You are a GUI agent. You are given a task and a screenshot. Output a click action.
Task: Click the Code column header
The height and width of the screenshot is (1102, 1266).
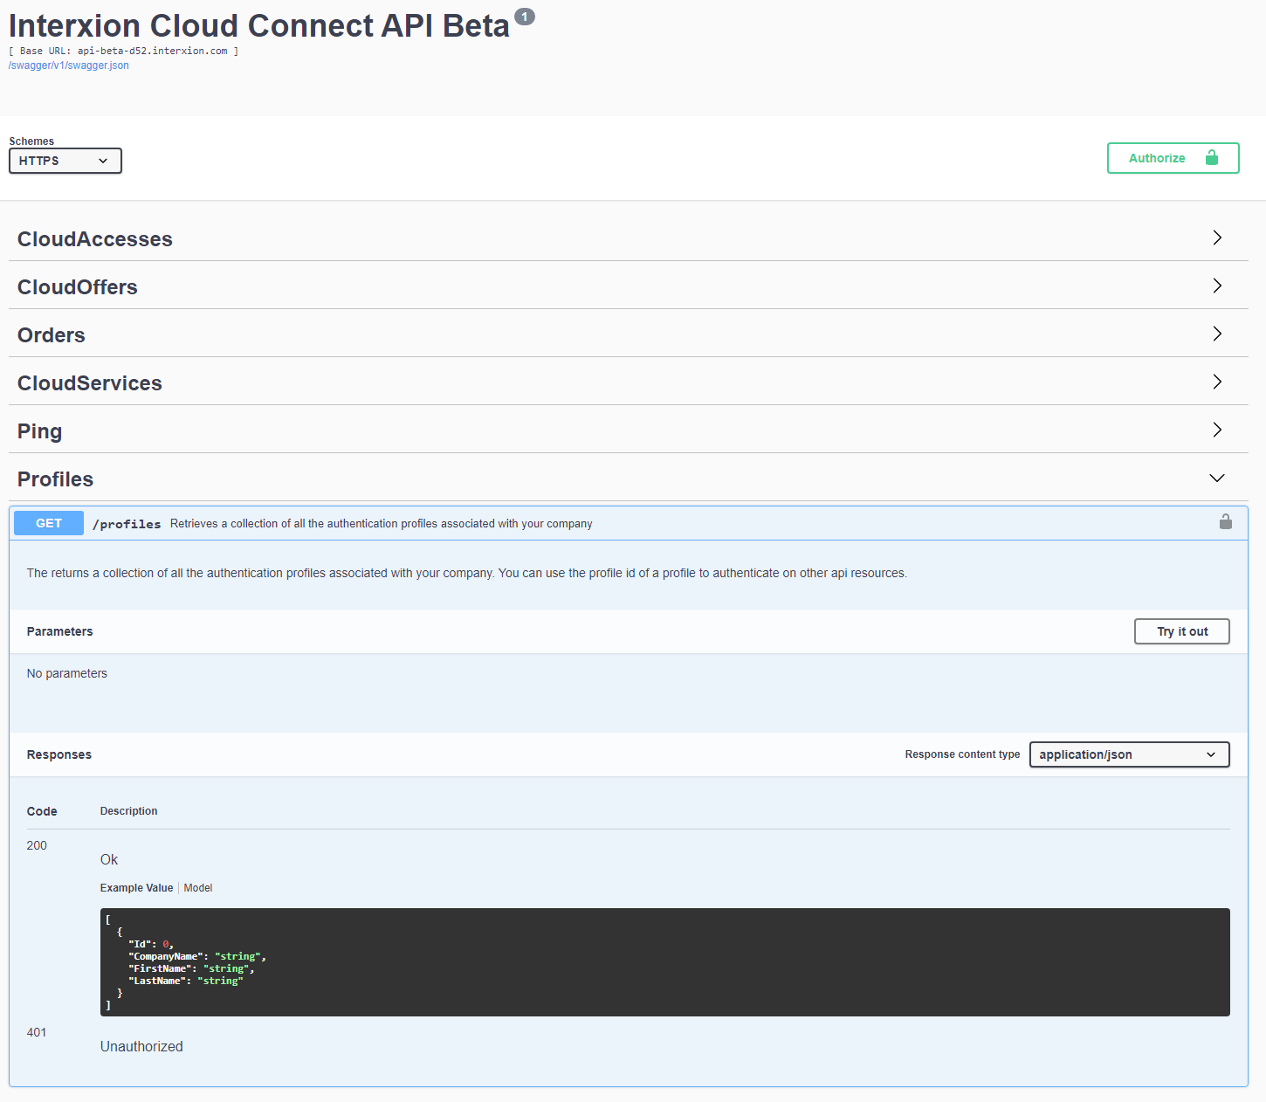point(42,811)
